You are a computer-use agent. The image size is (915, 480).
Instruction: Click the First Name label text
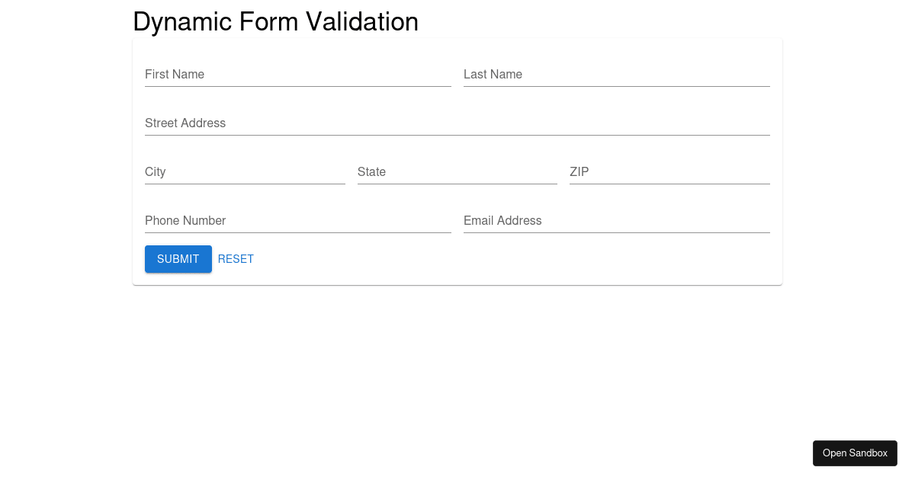175,74
